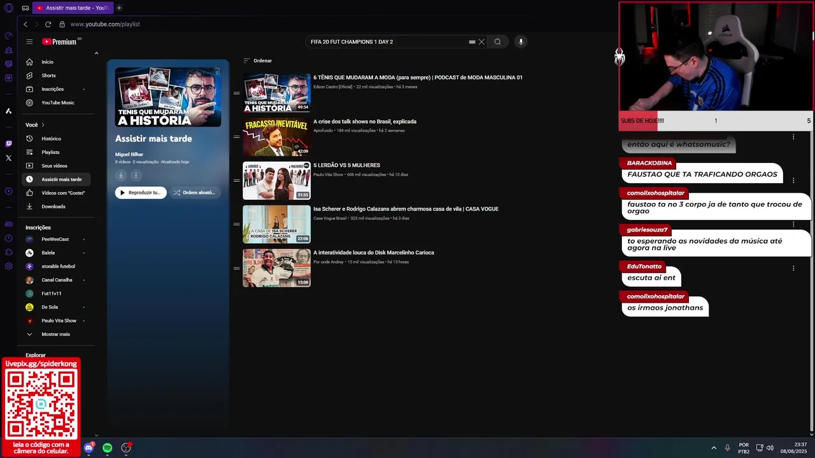Open Opera sidebar history clock icon
This screenshot has height=458, width=815.
click(8, 238)
